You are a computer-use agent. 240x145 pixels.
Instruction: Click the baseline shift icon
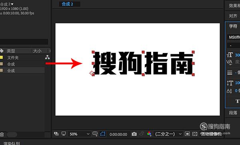pyautogui.click(x=230, y=91)
